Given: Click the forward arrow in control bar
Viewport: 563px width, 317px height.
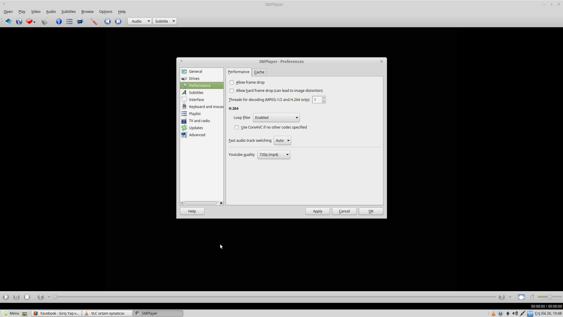Looking at the screenshot, I should [x=502, y=297].
